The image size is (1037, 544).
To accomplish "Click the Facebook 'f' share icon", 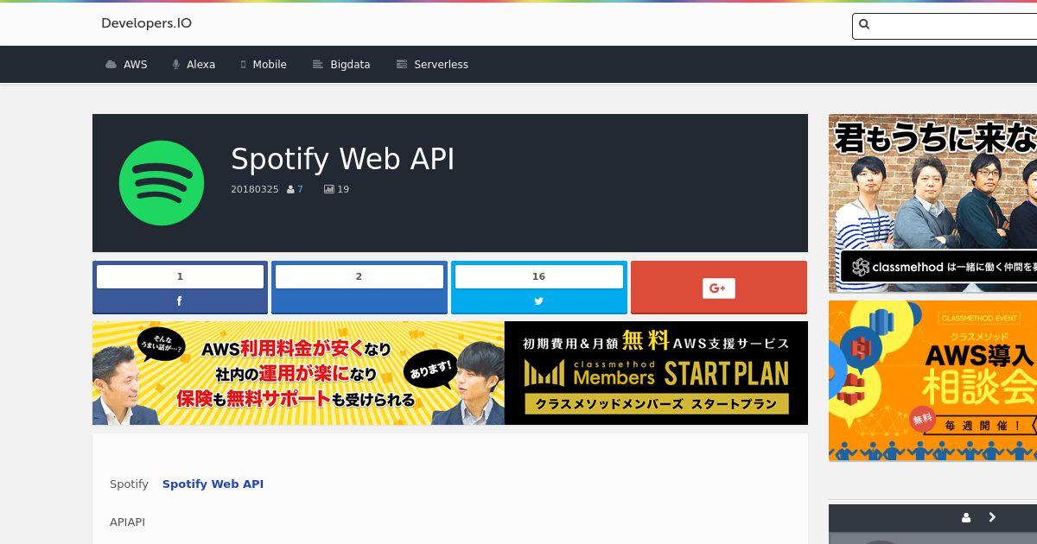I will 180,301.
